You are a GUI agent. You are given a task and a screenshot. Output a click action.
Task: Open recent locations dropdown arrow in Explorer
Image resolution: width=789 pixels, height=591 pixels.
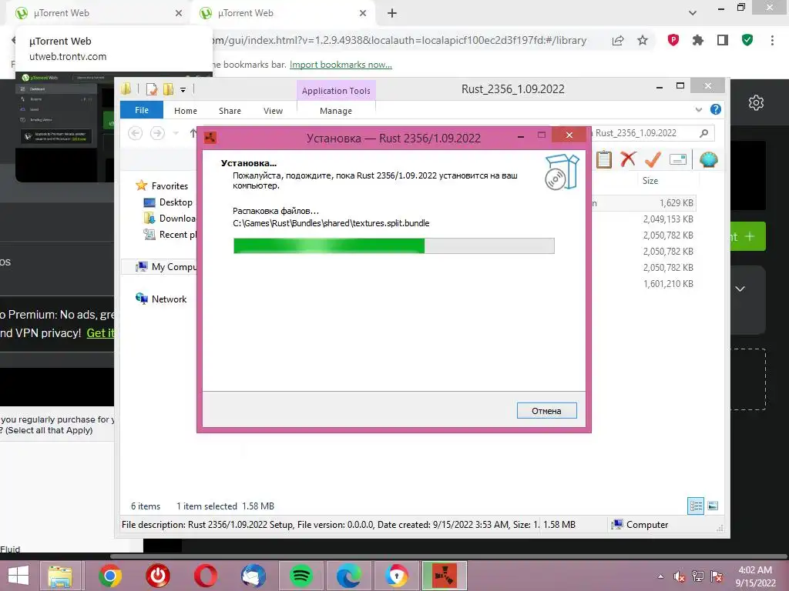[x=176, y=133]
